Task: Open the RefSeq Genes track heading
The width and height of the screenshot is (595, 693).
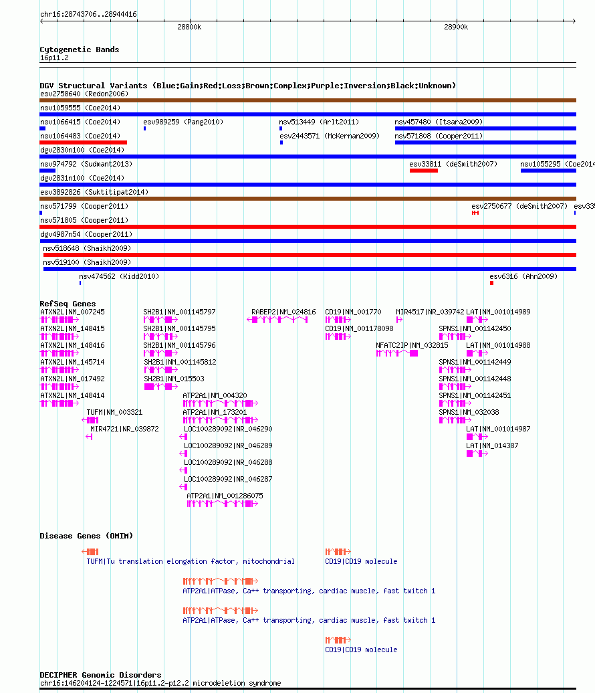Action: coord(68,304)
